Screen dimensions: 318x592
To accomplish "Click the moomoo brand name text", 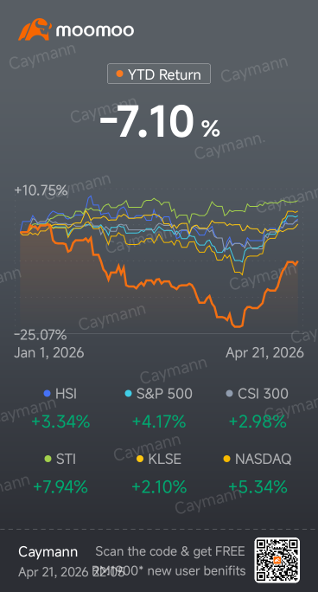I will pyautogui.click(x=95, y=30).
